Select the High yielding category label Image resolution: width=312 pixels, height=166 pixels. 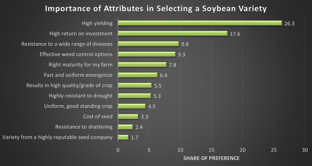coord(97,23)
